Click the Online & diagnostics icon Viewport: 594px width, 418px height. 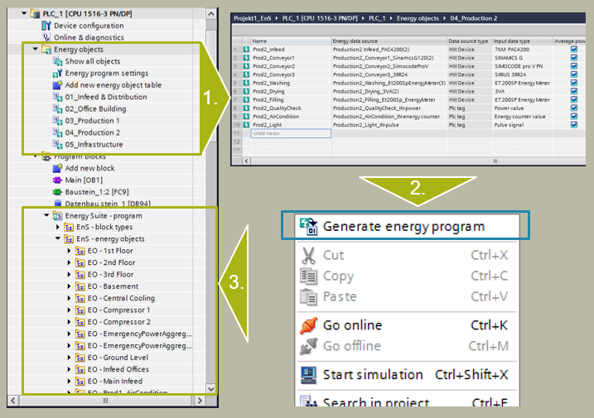46,37
